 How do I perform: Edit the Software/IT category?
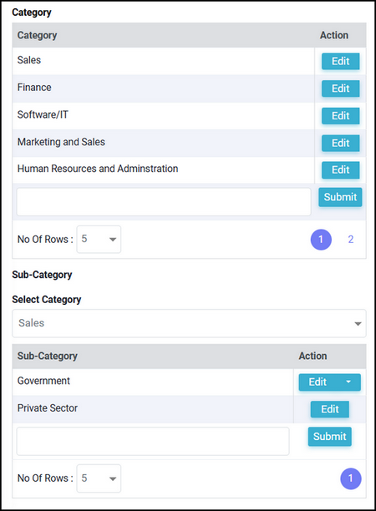tap(340, 116)
